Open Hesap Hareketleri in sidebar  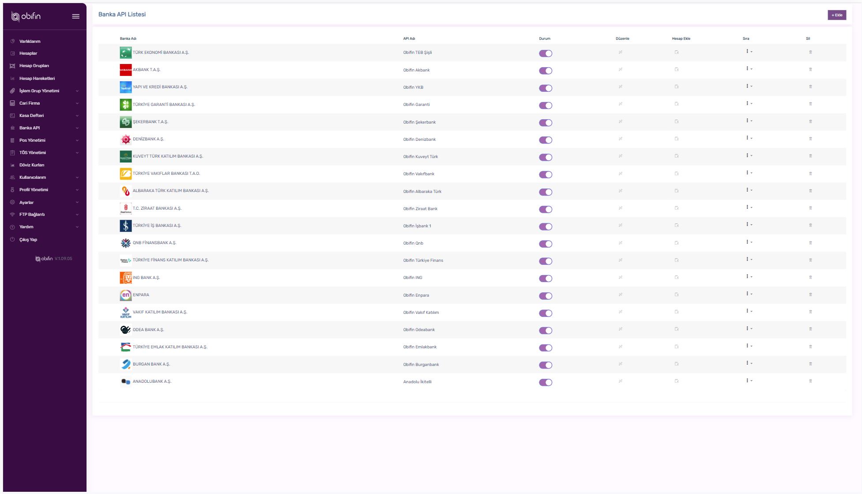pyautogui.click(x=37, y=79)
